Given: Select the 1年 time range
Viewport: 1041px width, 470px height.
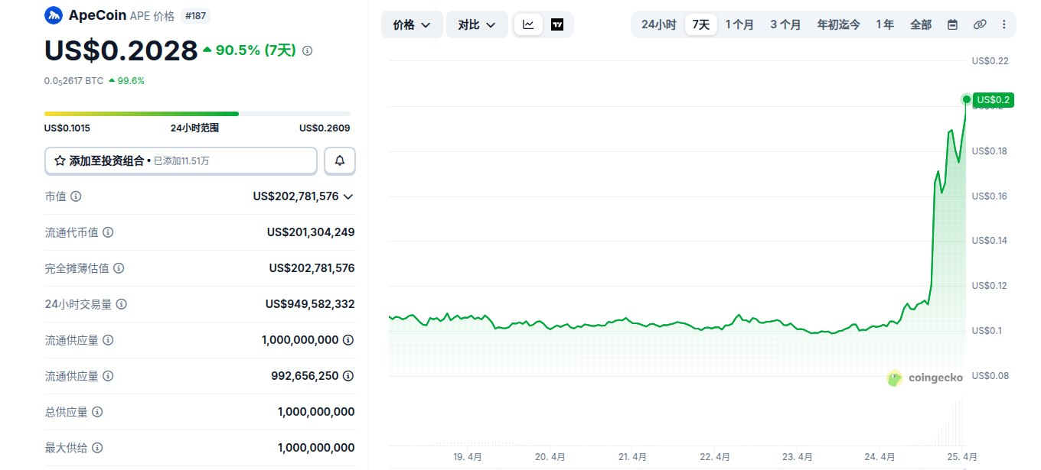Looking at the screenshot, I should (x=885, y=24).
